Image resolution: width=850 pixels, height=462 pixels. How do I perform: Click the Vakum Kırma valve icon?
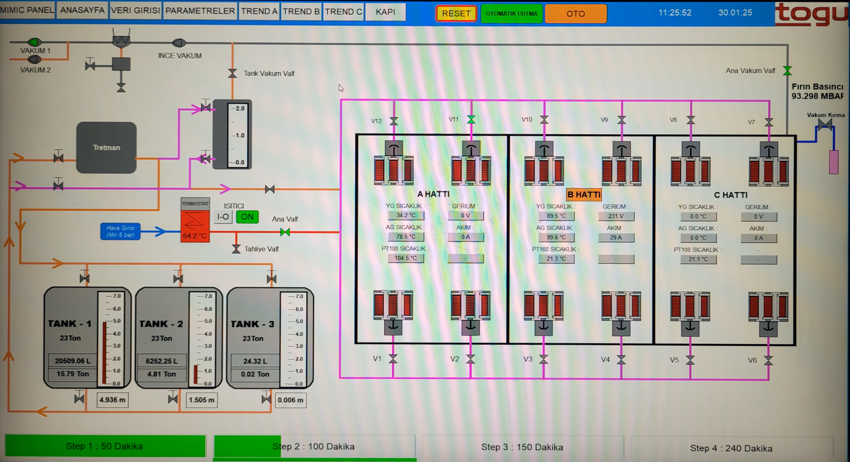(x=824, y=124)
